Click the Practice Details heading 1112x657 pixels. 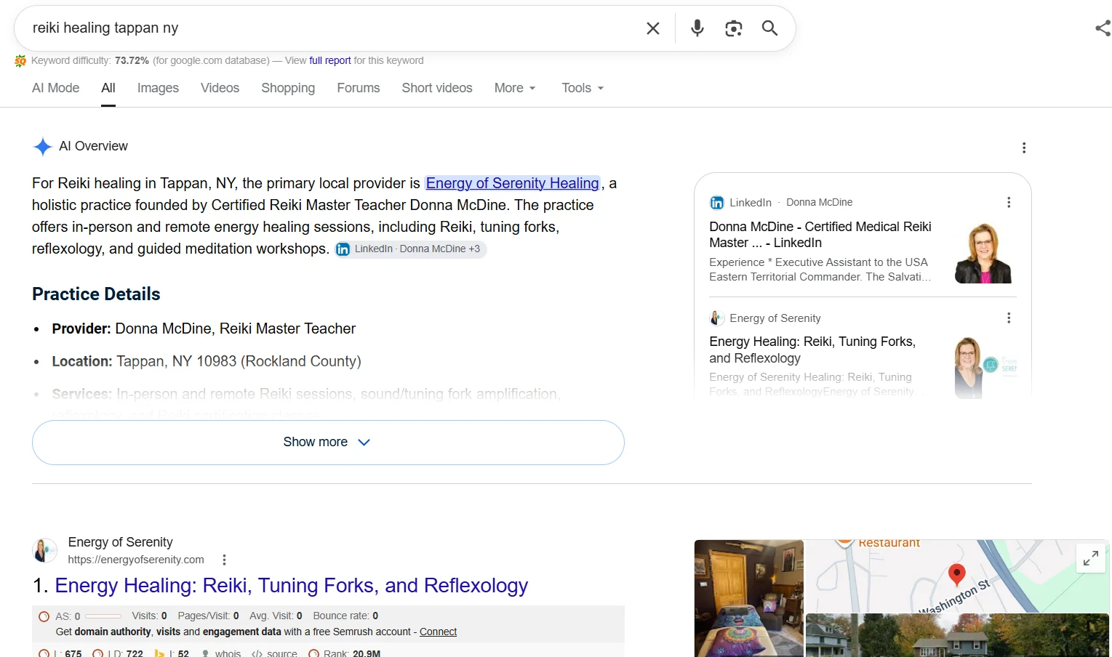[x=96, y=294]
